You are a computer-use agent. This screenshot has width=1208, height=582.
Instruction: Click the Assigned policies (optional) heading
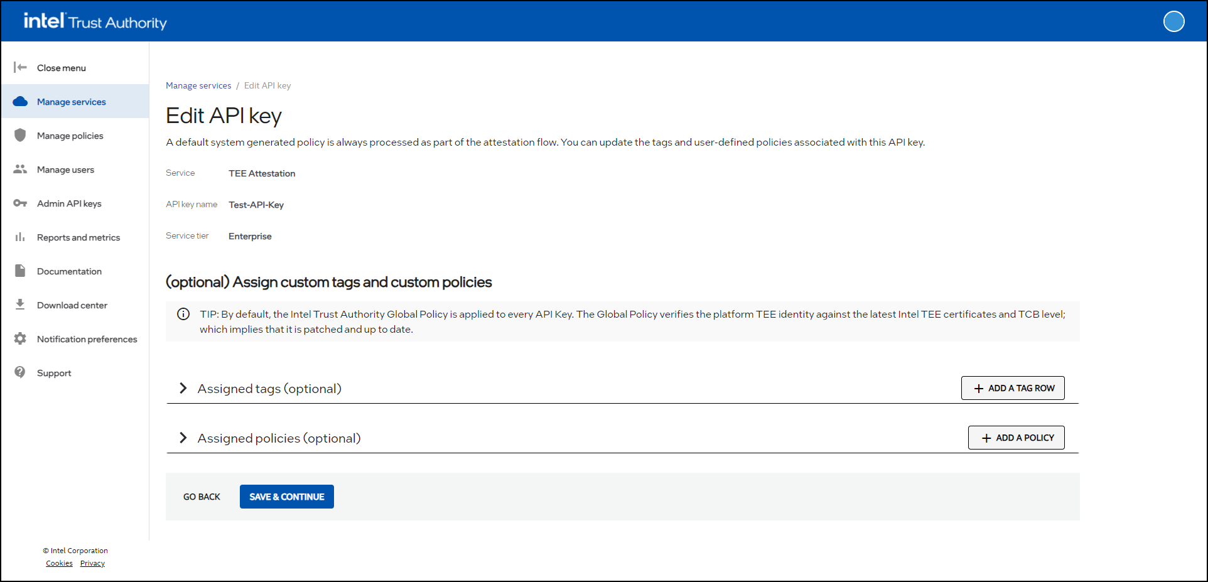pyautogui.click(x=279, y=438)
